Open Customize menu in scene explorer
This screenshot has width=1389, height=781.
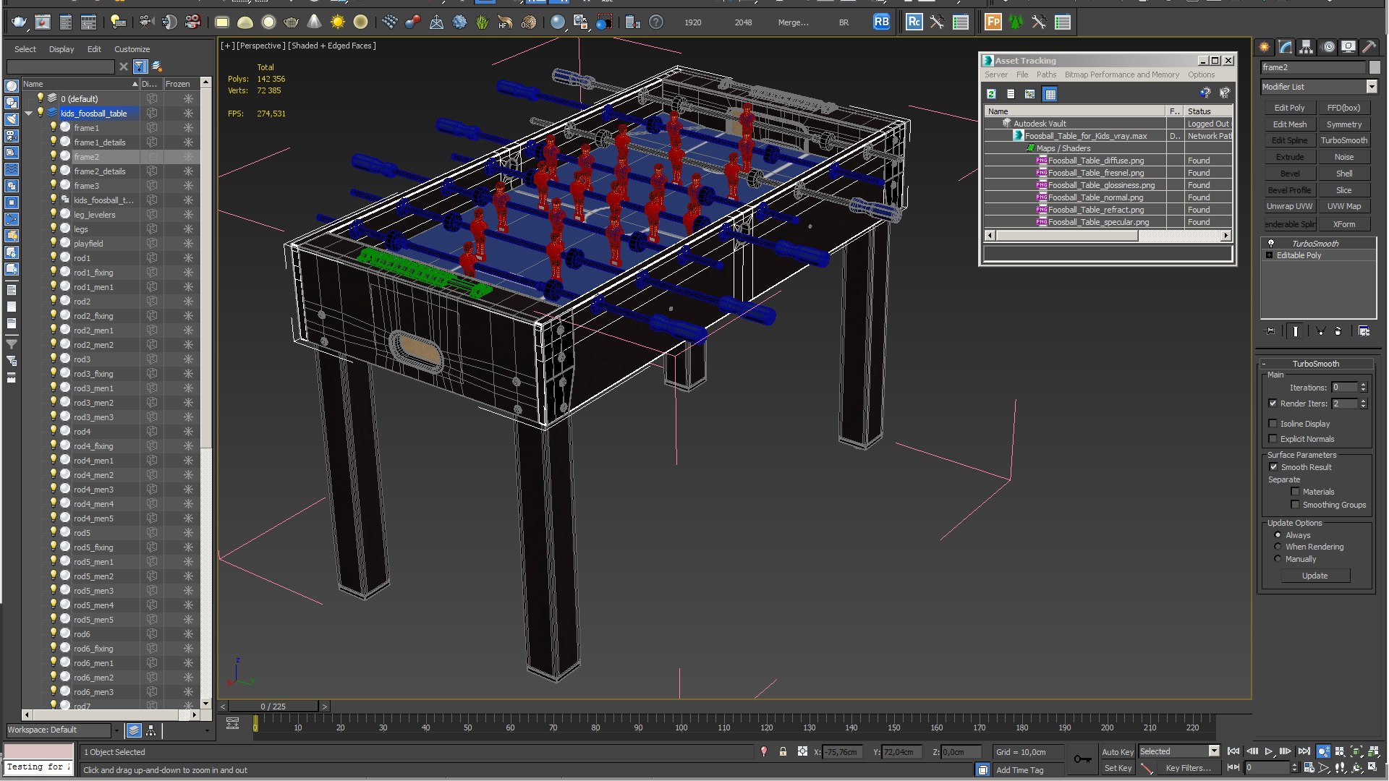pyautogui.click(x=132, y=49)
